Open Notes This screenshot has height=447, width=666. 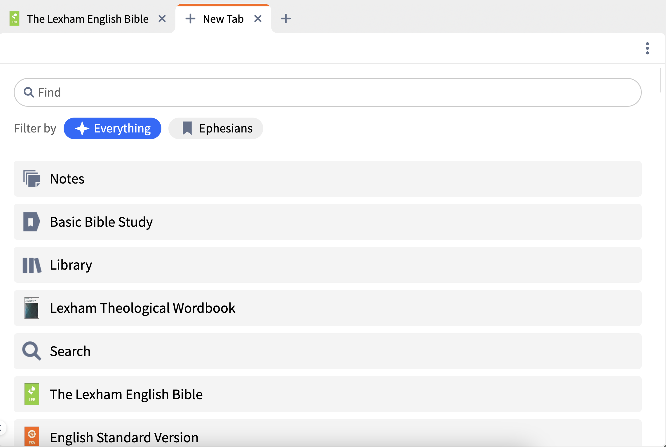327,179
